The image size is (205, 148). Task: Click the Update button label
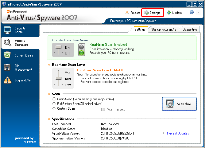click(x=177, y=13)
